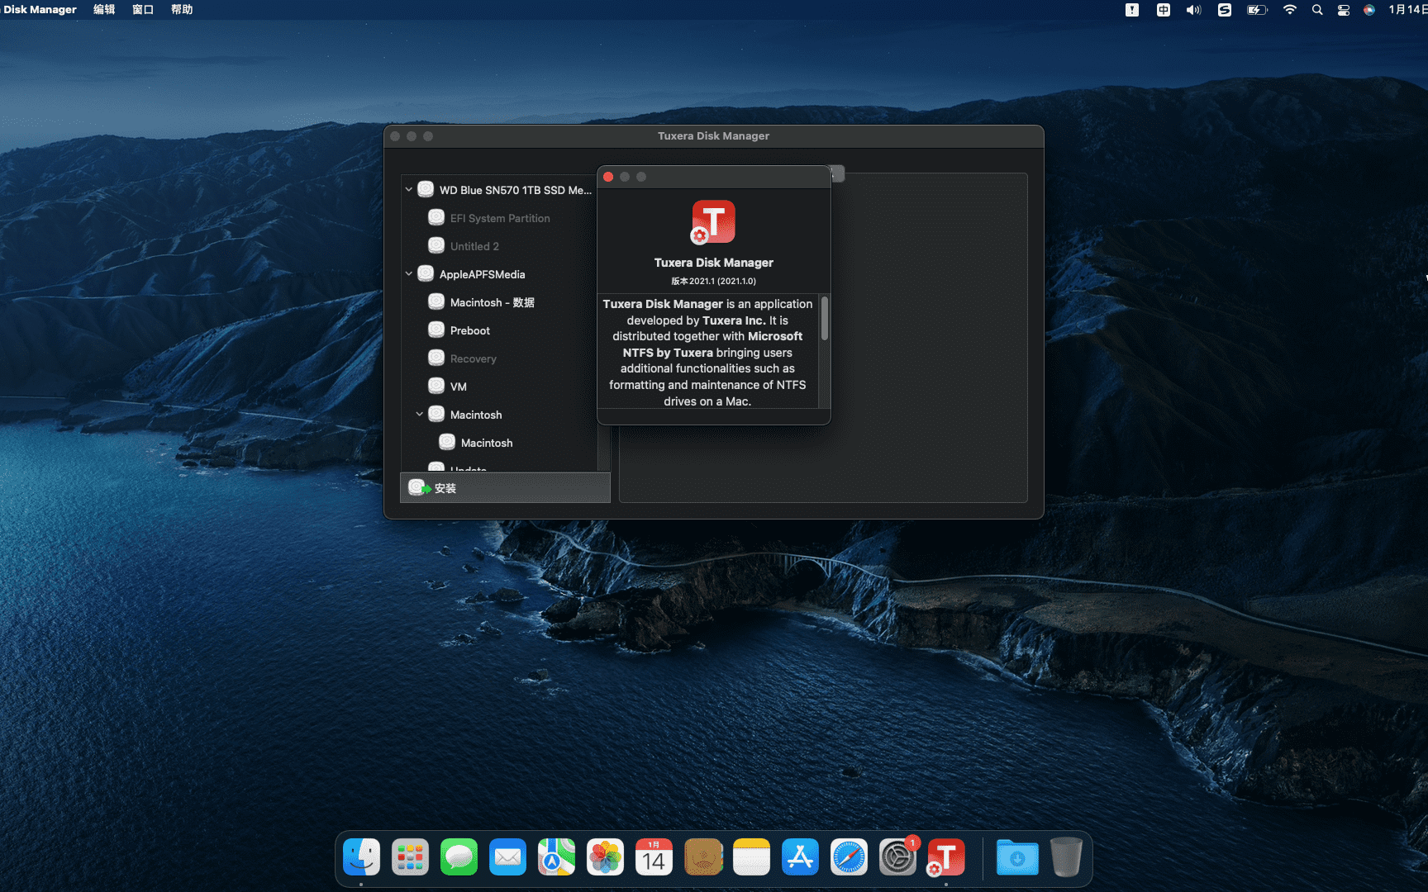Open Finder from the Dock
Viewport: 1428px width, 892px height.
361,857
